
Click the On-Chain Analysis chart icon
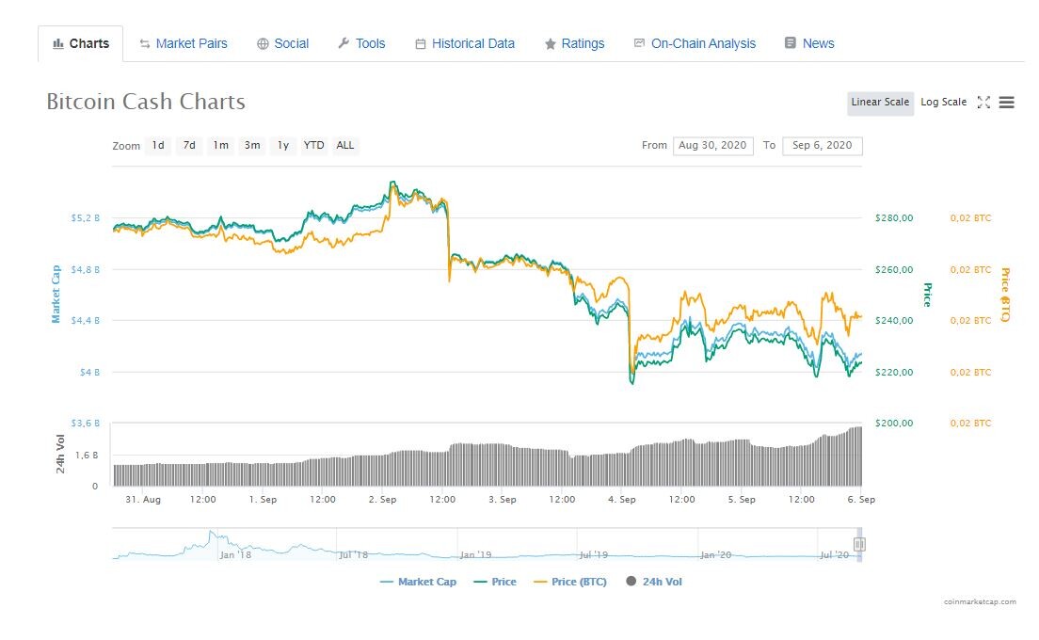(x=639, y=43)
